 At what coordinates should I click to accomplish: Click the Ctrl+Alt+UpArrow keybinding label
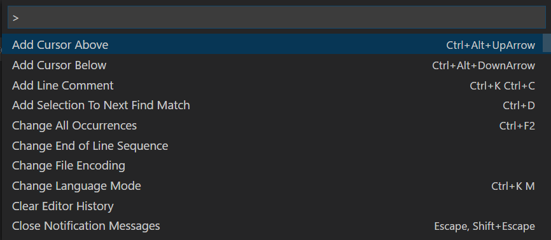click(x=491, y=45)
